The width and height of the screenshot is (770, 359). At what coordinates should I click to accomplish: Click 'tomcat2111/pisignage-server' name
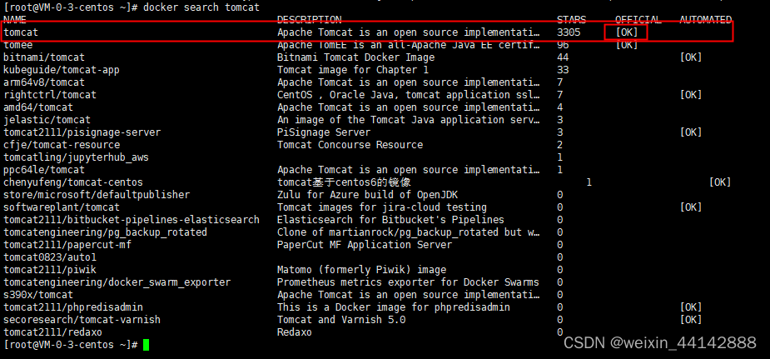tap(82, 132)
